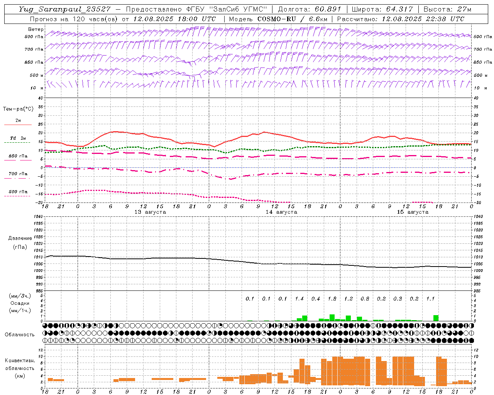Viewport: 494px width, 395px height.
Task: Select forecast text 'Прогноз на 120 часа(ов)'
Action: click(x=74, y=19)
